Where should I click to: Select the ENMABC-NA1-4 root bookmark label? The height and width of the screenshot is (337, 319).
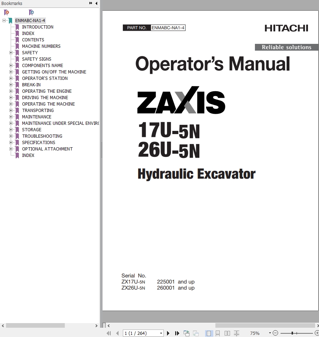coord(30,21)
